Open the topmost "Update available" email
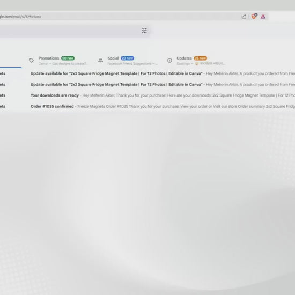Viewport: 295px width, 295px height. pyautogui.click(x=147, y=73)
